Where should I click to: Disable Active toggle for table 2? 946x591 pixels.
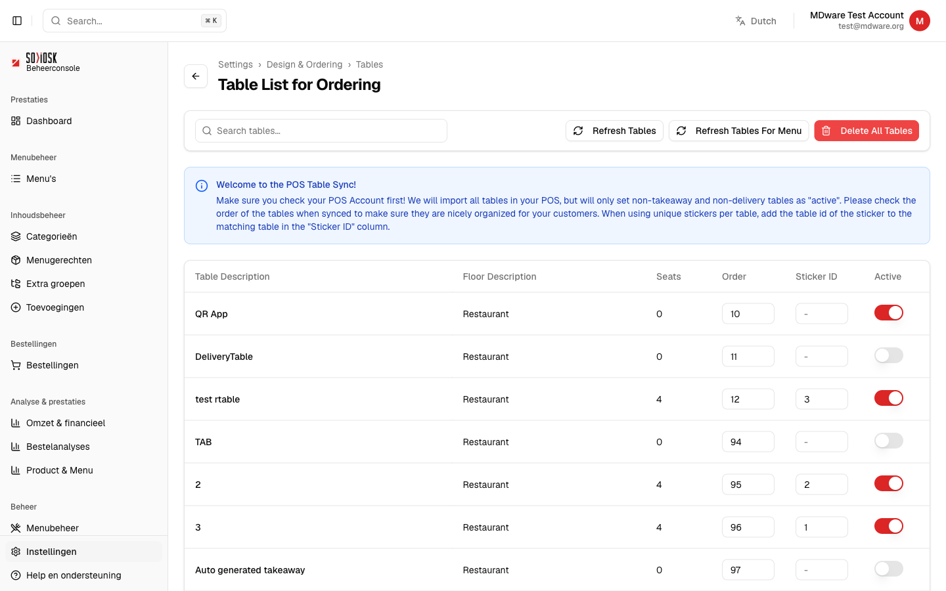point(889,484)
